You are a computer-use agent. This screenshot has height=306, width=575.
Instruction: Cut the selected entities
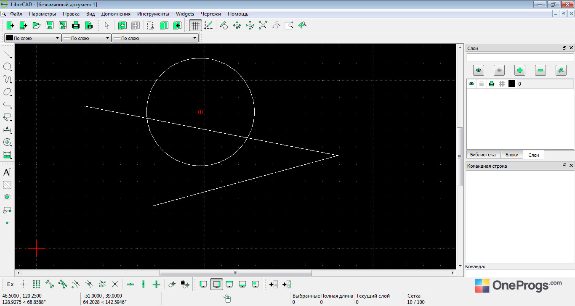(151, 25)
